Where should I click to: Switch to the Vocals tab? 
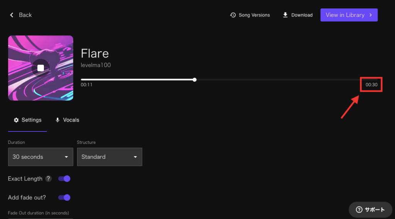[67, 120]
